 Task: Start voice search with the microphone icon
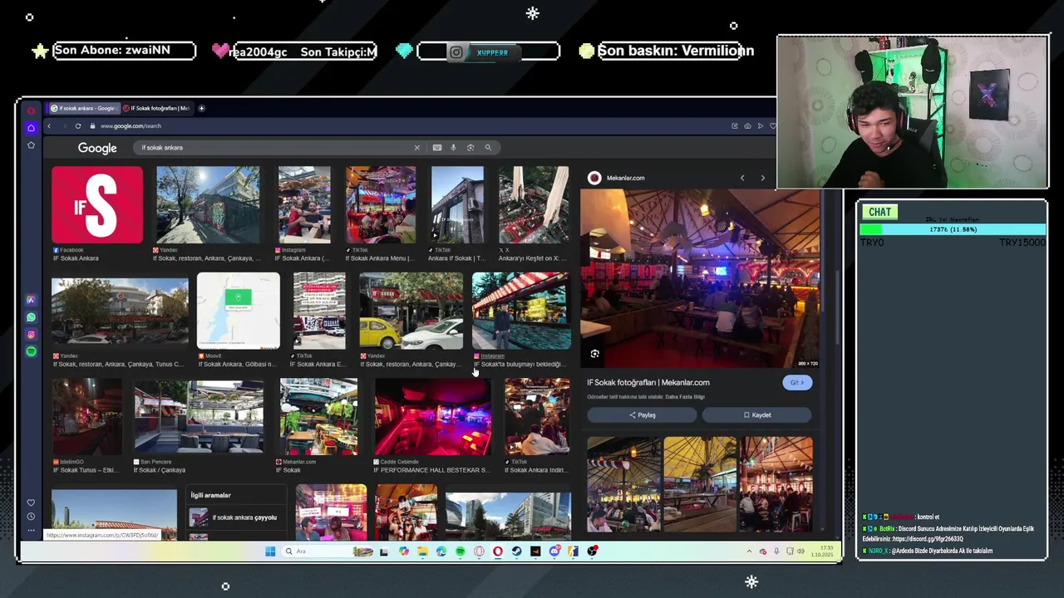tap(453, 148)
